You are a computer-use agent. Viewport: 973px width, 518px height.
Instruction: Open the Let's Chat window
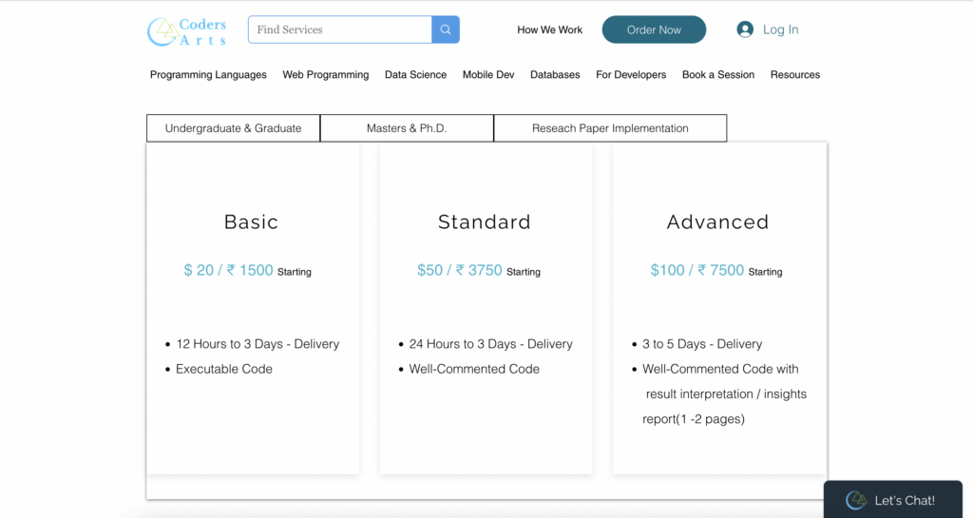[x=904, y=500]
